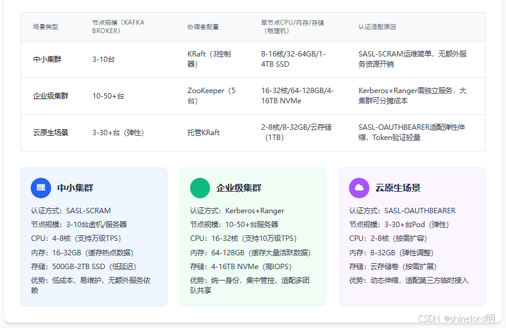Image resolution: width=506 pixels, height=328 pixels.
Task: Click the 内存：64-128GB line
Action: pos(250,252)
